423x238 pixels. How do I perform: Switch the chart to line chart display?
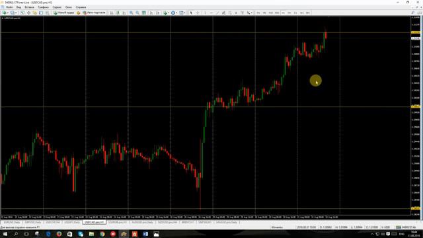pos(124,13)
